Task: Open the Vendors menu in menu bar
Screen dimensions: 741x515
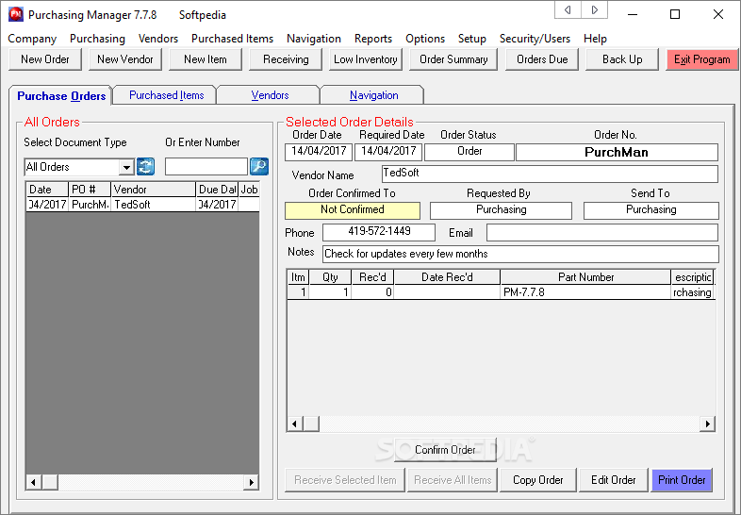Action: pos(158,39)
